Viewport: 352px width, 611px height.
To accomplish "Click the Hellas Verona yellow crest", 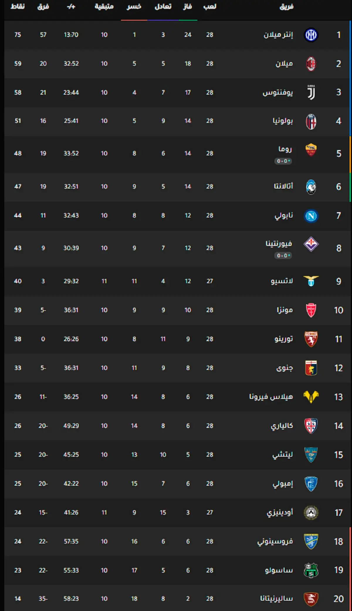I will coord(311,397).
